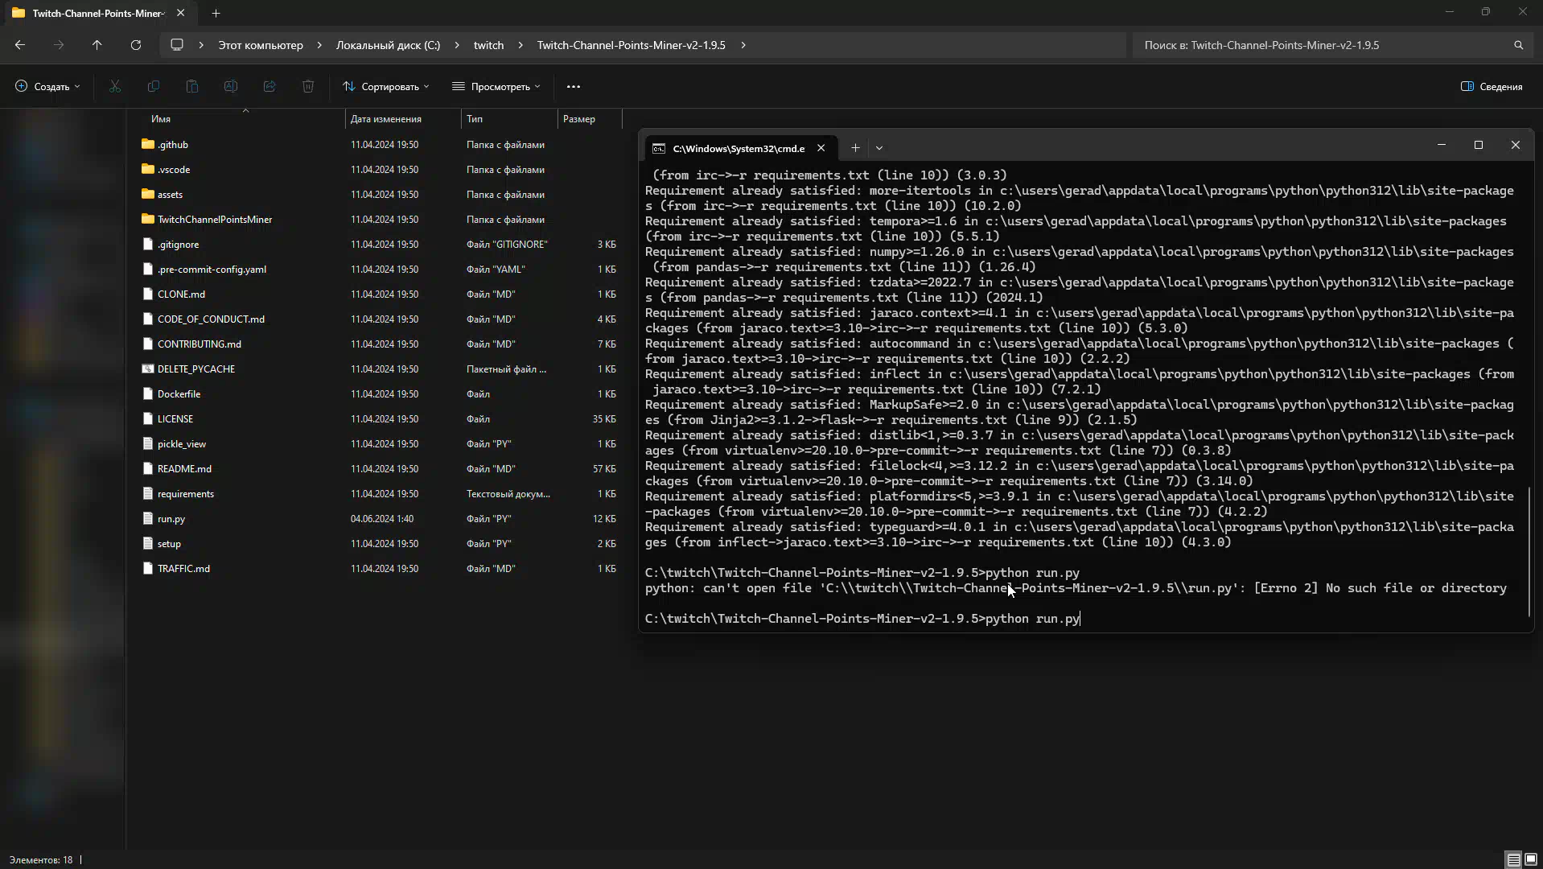Maximize the terminal window
1543x869 pixels.
1478,145
